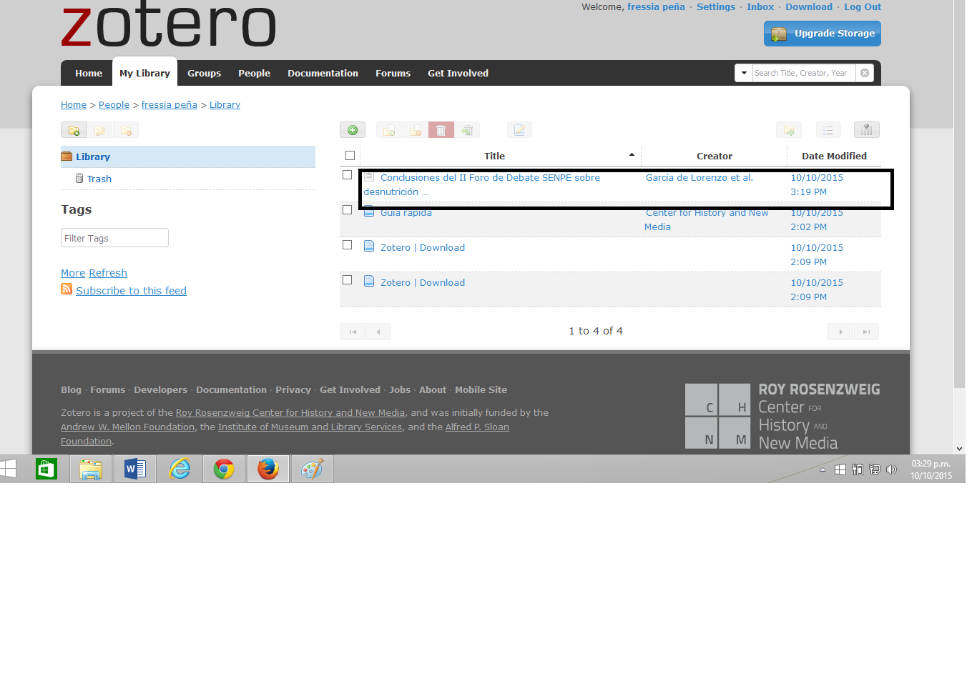Open the list view options icon

pos(828,129)
